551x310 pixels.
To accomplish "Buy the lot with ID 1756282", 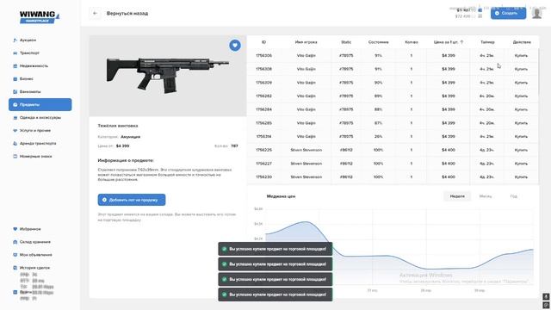I will point(521,96).
